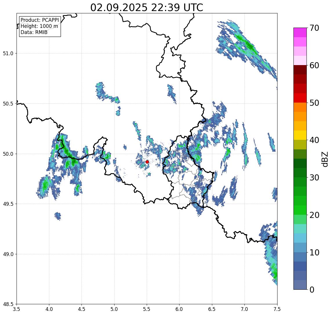Click the red radar location marker

click(x=147, y=162)
